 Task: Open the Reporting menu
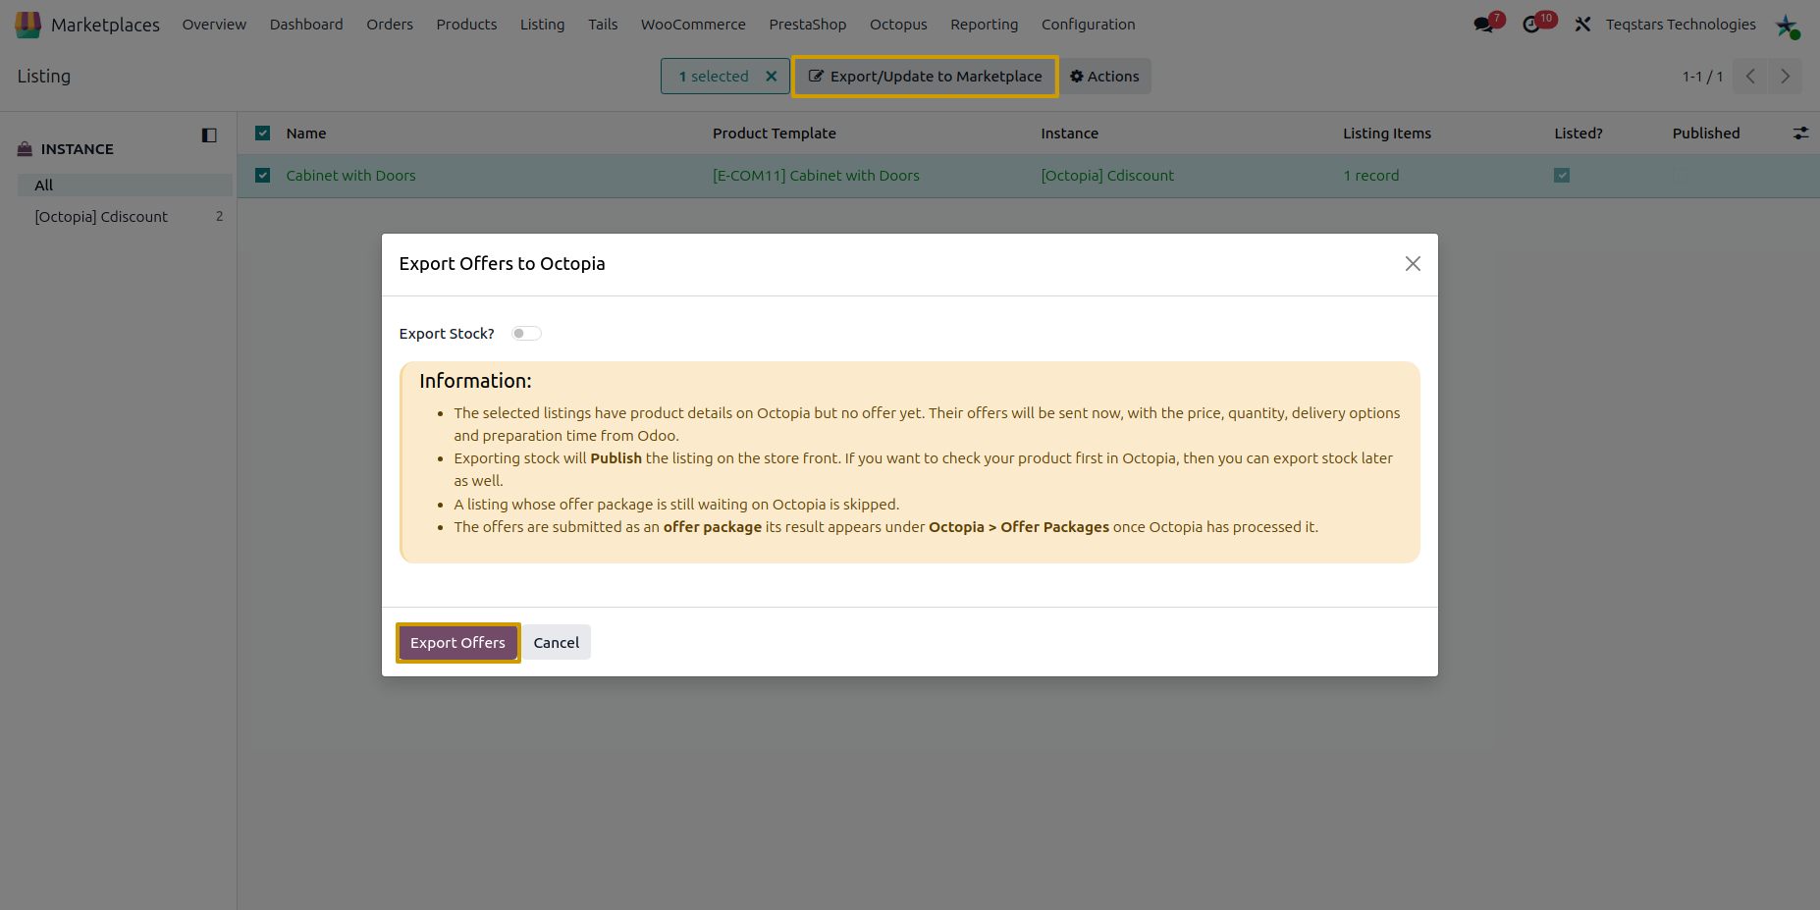click(984, 25)
